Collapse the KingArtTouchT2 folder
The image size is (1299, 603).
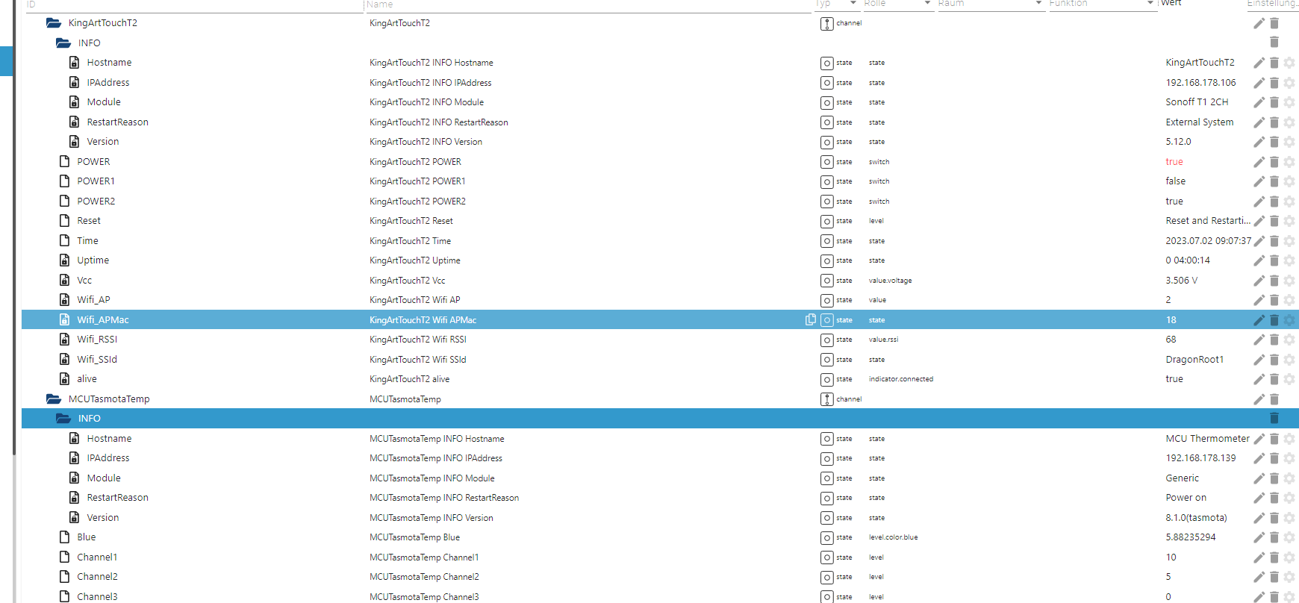tap(54, 23)
